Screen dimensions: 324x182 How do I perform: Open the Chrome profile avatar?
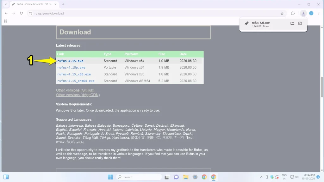click(311, 13)
